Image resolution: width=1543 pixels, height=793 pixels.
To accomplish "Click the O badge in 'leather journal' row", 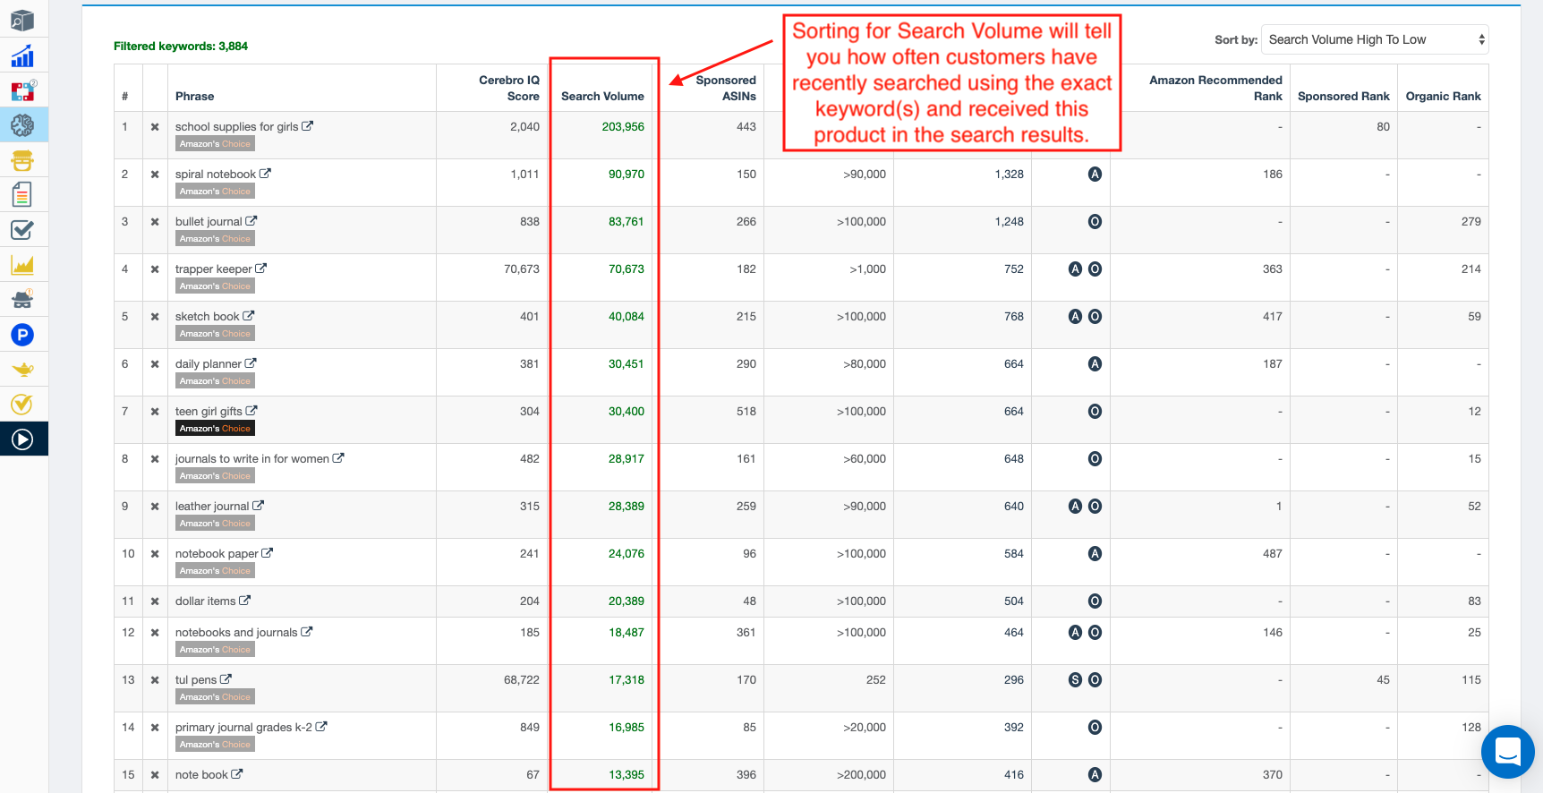I will [1095, 507].
